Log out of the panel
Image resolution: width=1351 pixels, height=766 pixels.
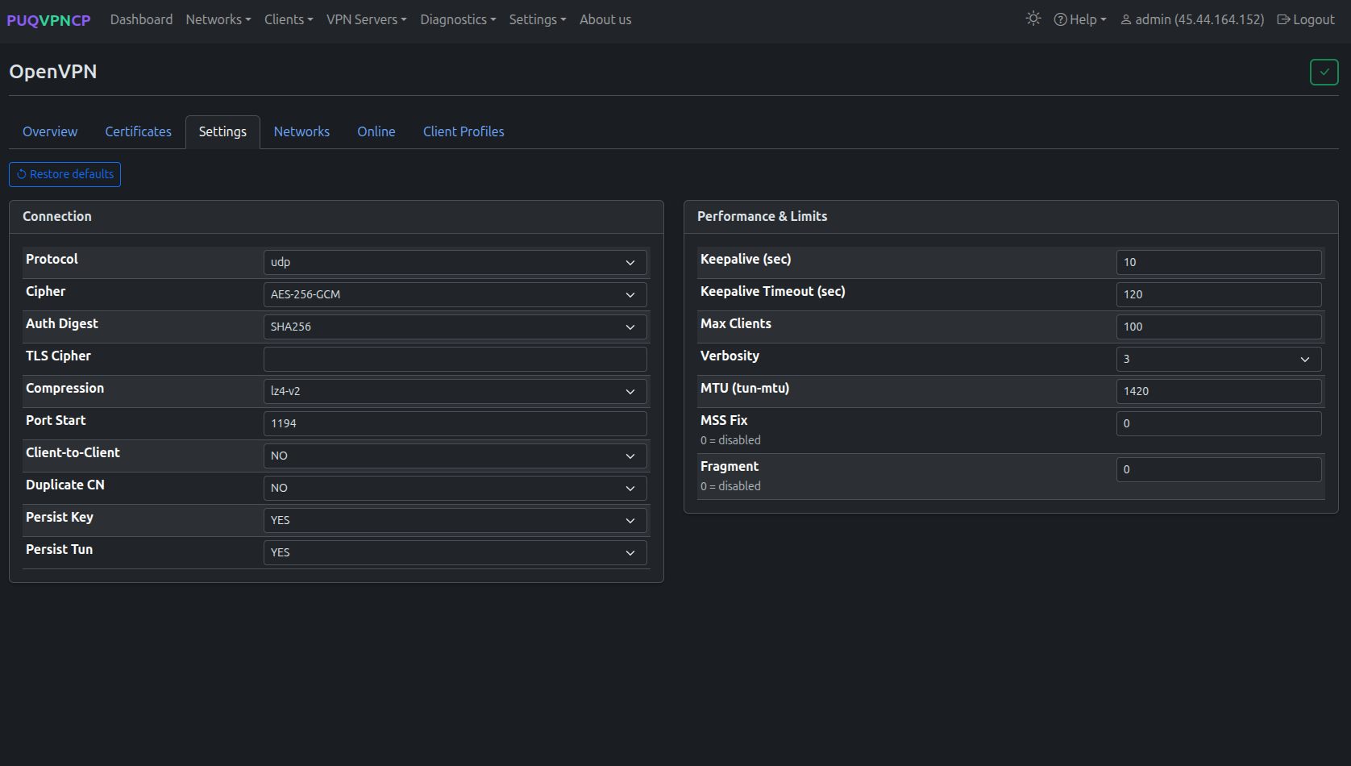[1306, 19]
